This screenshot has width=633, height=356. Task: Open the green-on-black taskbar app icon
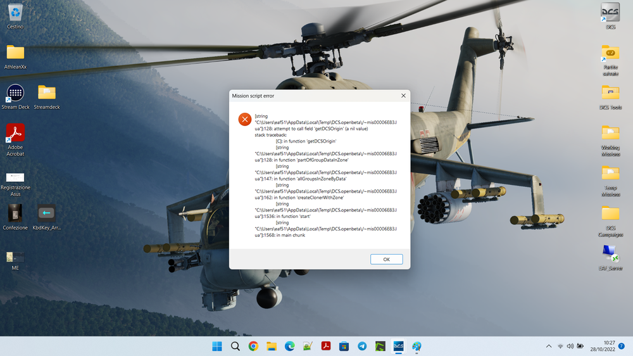pyautogui.click(x=380, y=346)
